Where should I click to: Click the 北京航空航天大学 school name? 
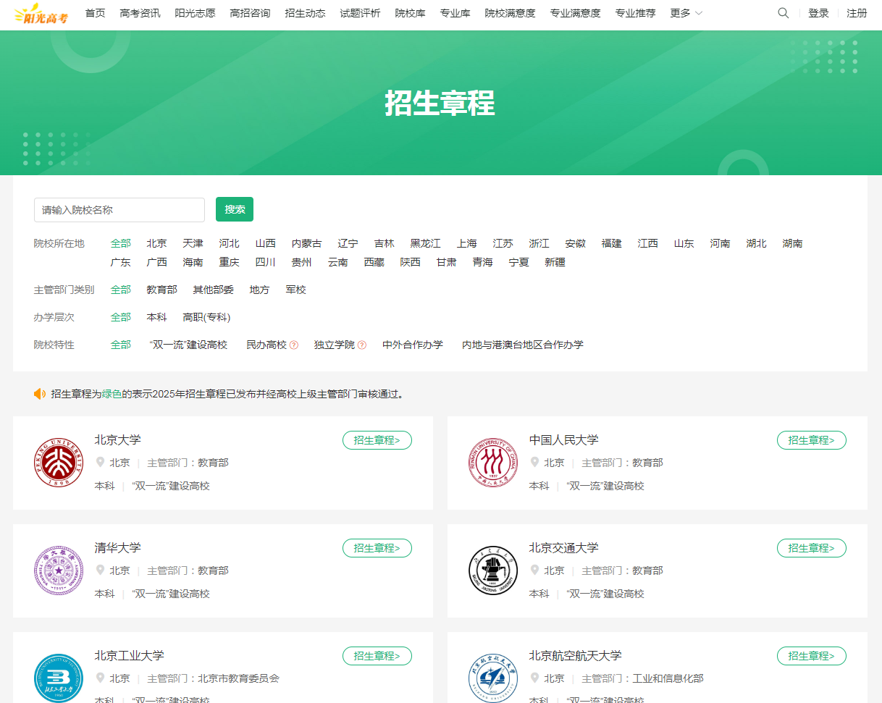[x=575, y=655]
